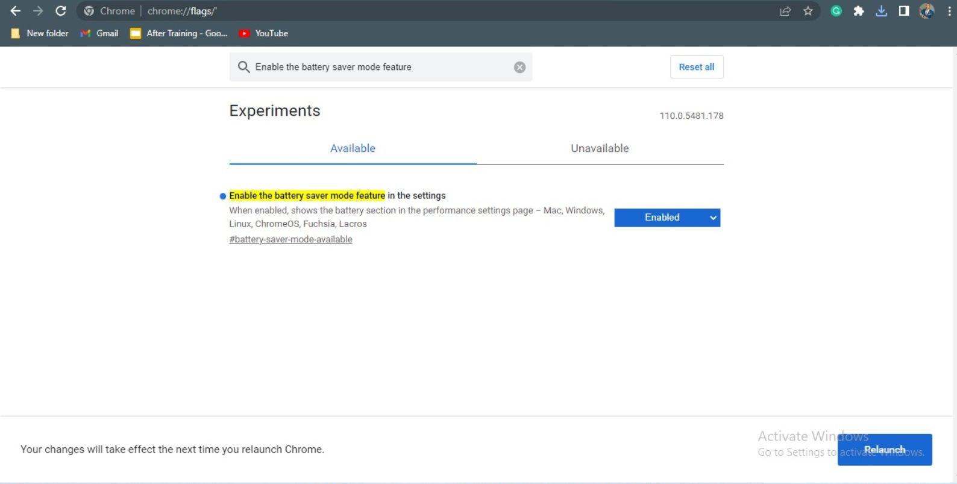The width and height of the screenshot is (957, 484).
Task: Click the Reset all button
Action: tap(697, 67)
